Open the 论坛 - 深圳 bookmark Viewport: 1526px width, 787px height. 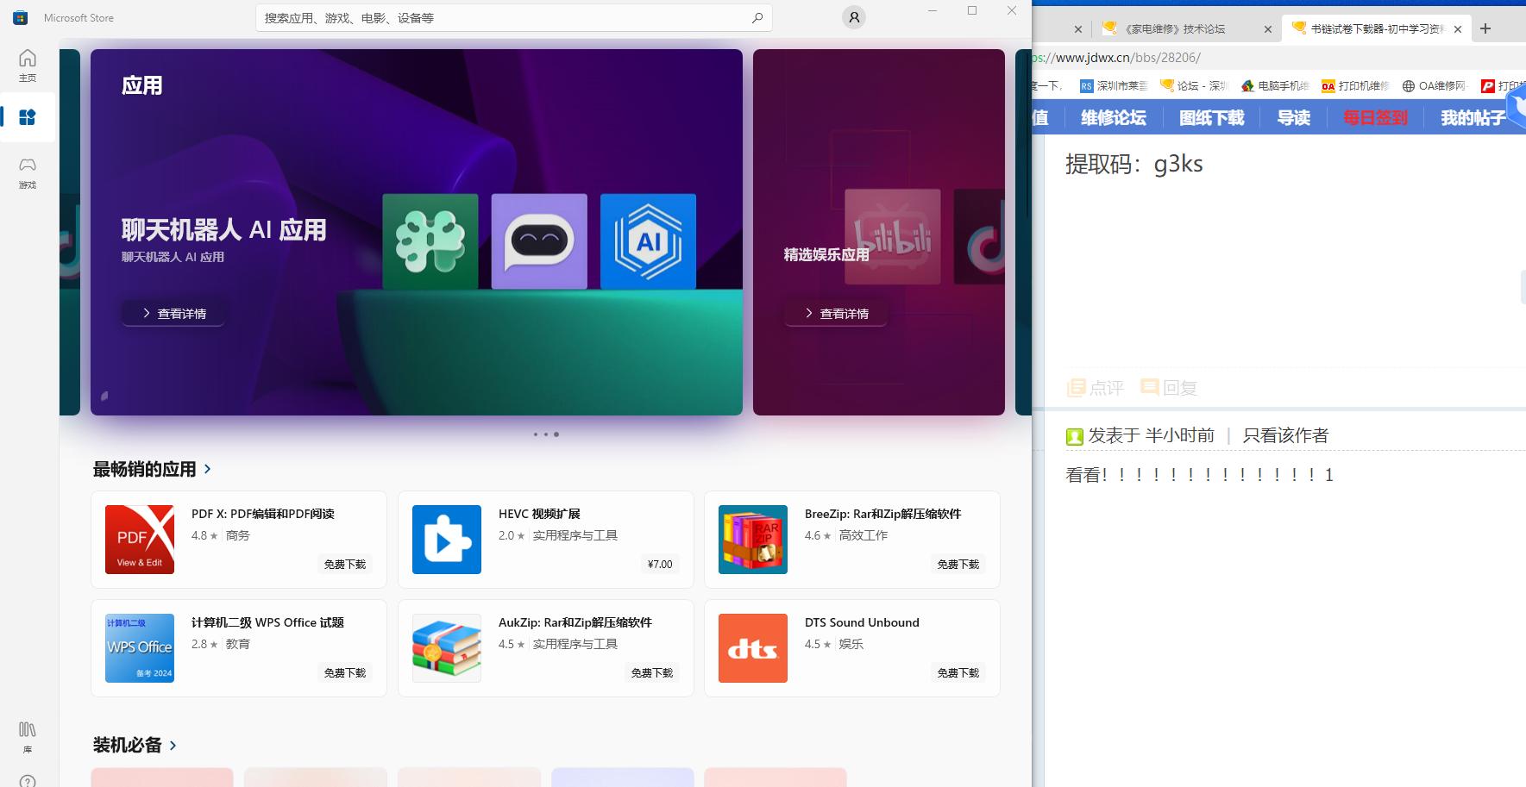tap(1194, 85)
